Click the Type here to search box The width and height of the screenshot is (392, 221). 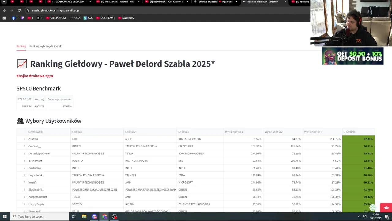39,217
